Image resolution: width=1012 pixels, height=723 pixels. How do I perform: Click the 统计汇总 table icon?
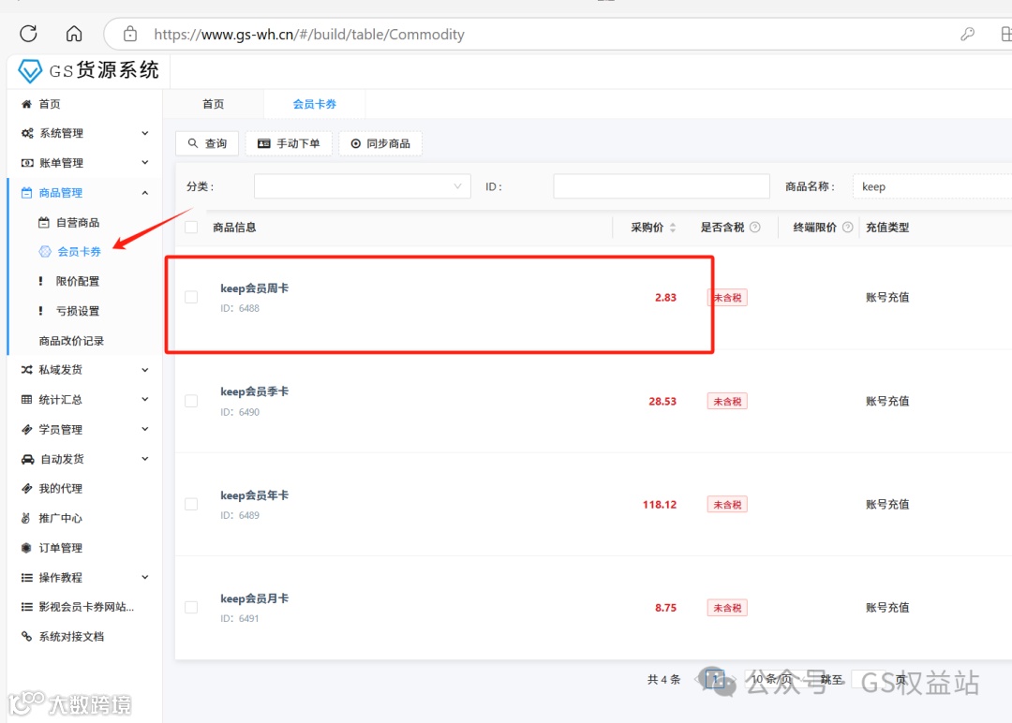coord(26,399)
